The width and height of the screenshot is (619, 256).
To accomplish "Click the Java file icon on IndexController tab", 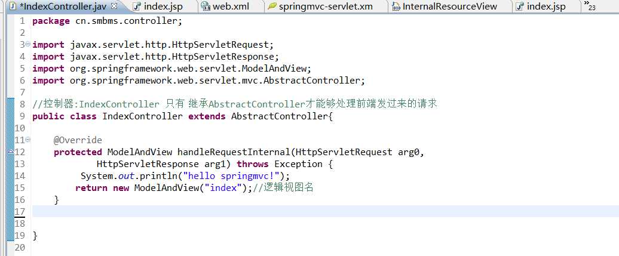I will pyautogui.click(x=12, y=7).
